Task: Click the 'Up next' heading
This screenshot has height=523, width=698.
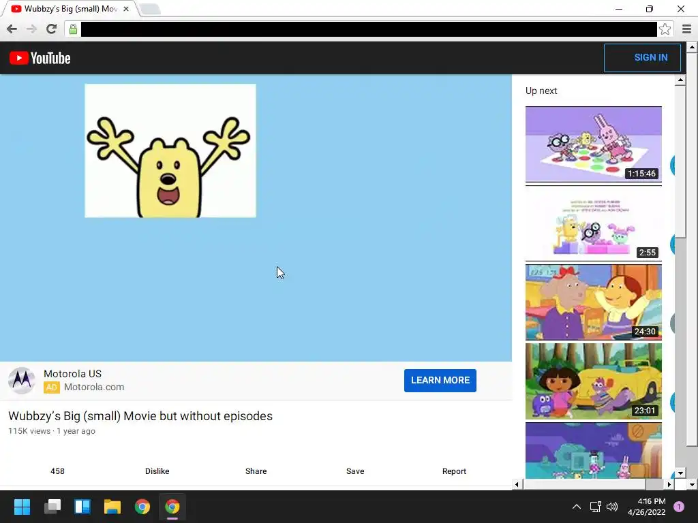Action: point(541,91)
